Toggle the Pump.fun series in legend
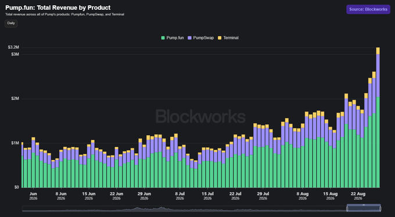 [173, 38]
